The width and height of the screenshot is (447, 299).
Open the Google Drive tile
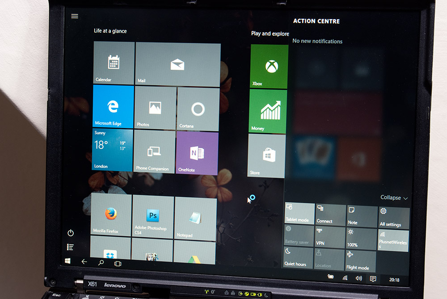click(194, 253)
